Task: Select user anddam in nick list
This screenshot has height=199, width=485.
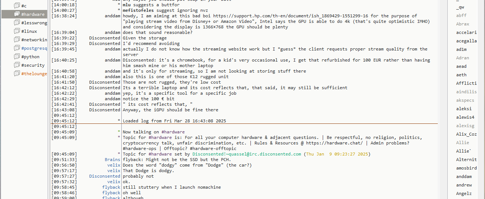Action: pos(464,177)
